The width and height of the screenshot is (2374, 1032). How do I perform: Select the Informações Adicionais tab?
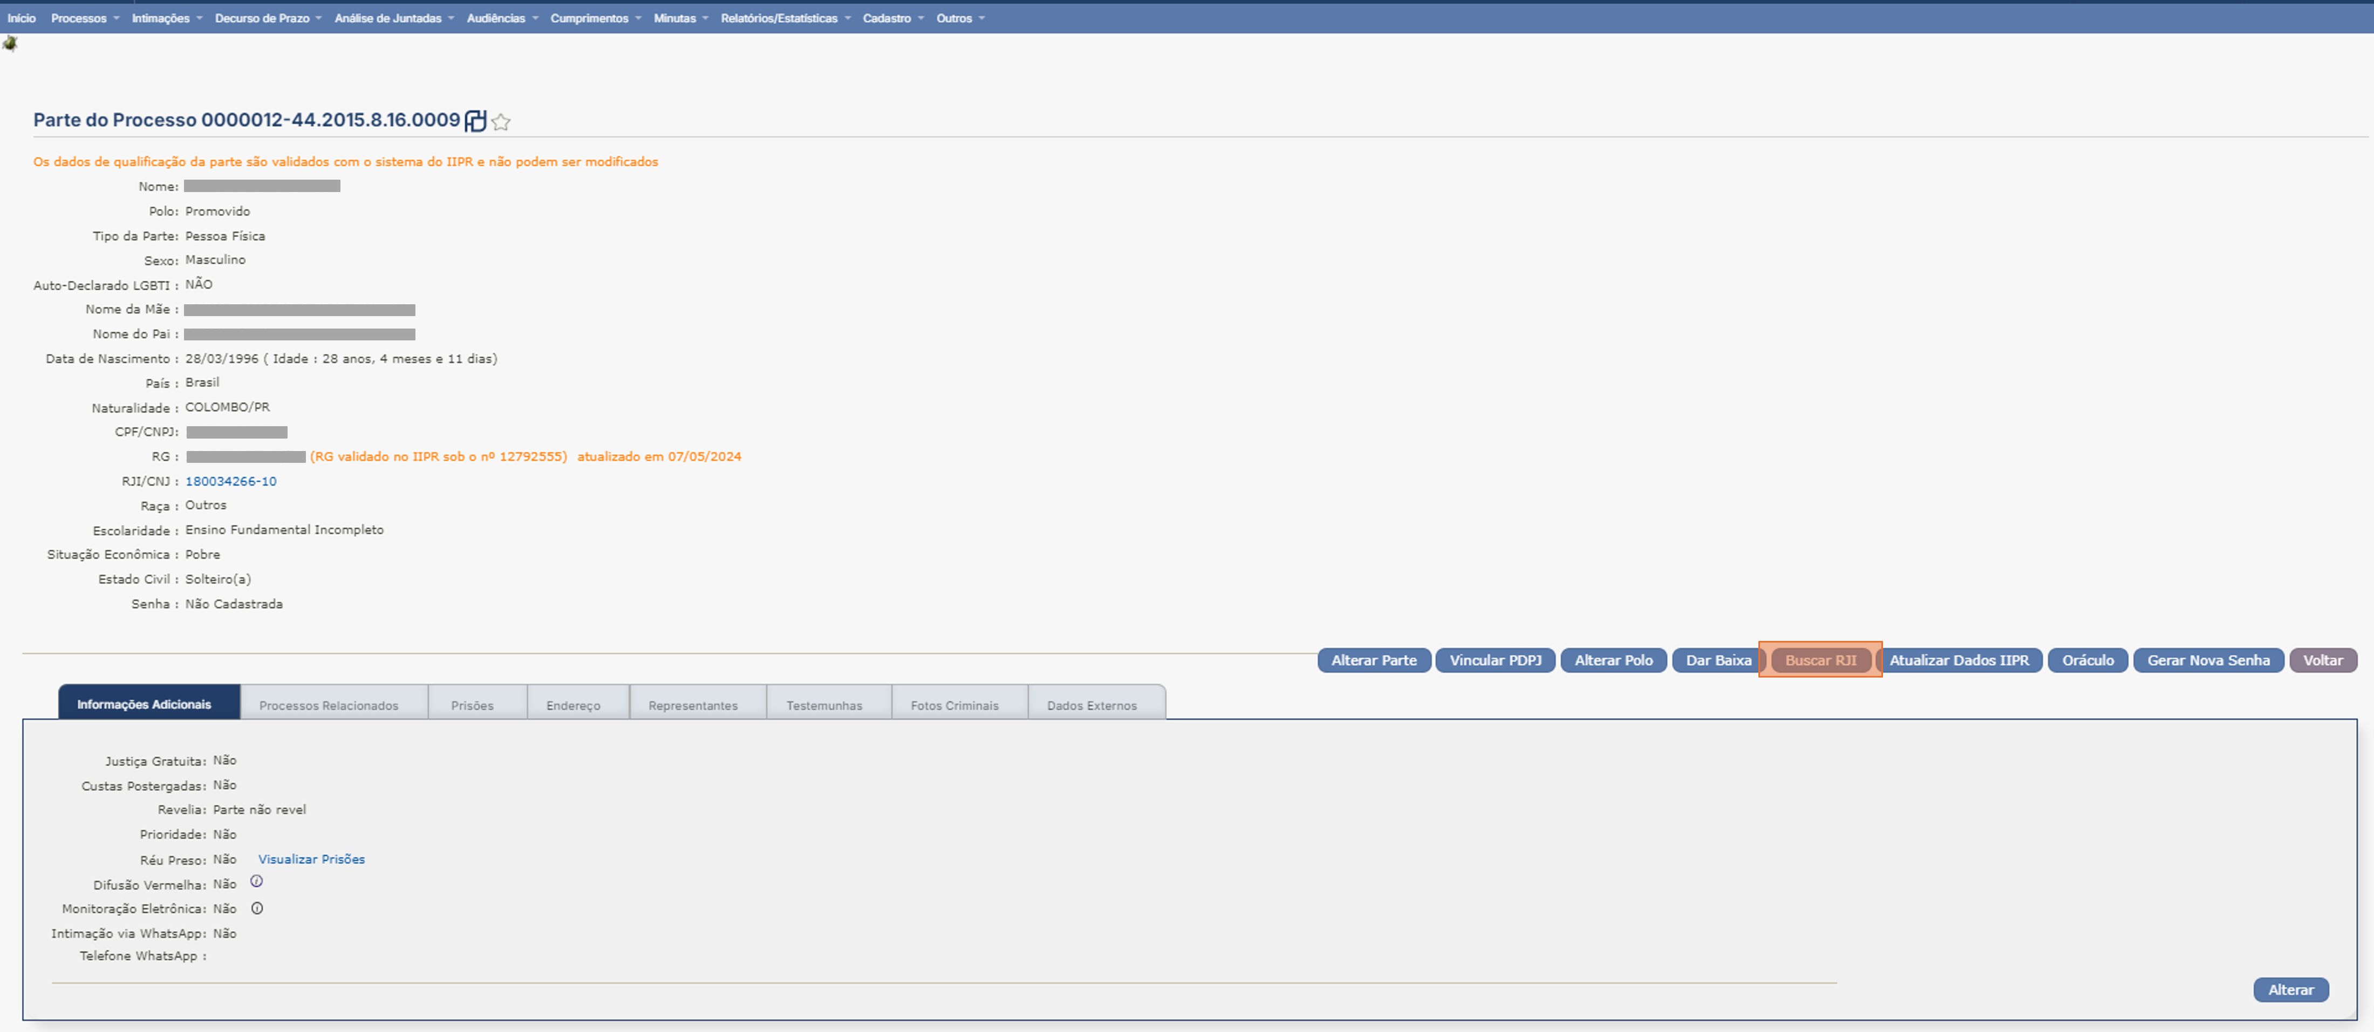(149, 703)
